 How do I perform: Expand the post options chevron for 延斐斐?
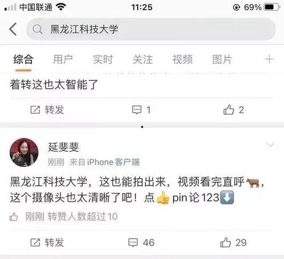tap(270, 145)
